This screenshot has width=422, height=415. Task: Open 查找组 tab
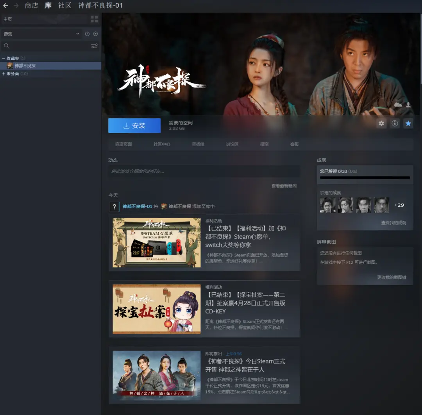tap(198, 144)
